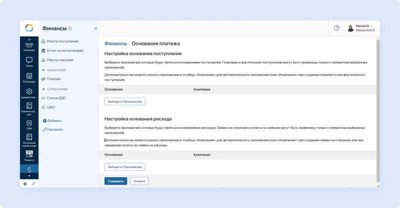This screenshot has height=208, width=400.
Task: Open the Линии chat icon
Action: pos(29,60)
